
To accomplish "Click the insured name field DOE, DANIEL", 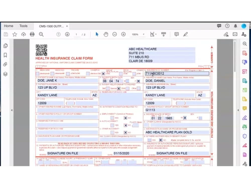I will 177,81.
